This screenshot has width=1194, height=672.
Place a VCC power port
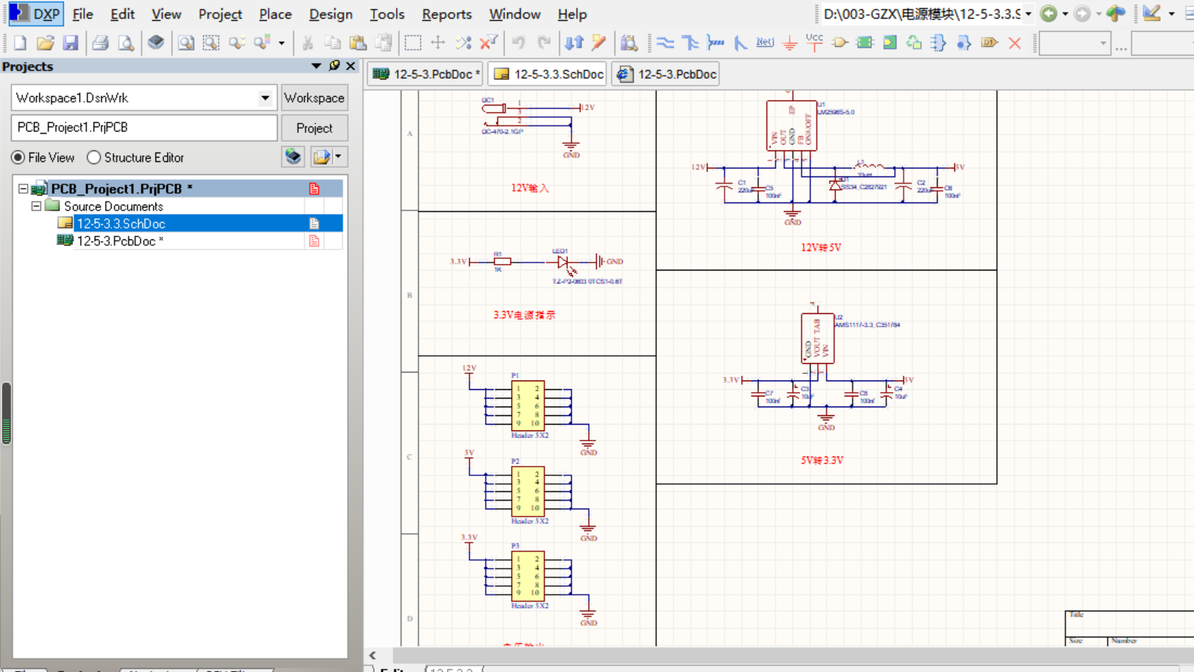coord(815,43)
